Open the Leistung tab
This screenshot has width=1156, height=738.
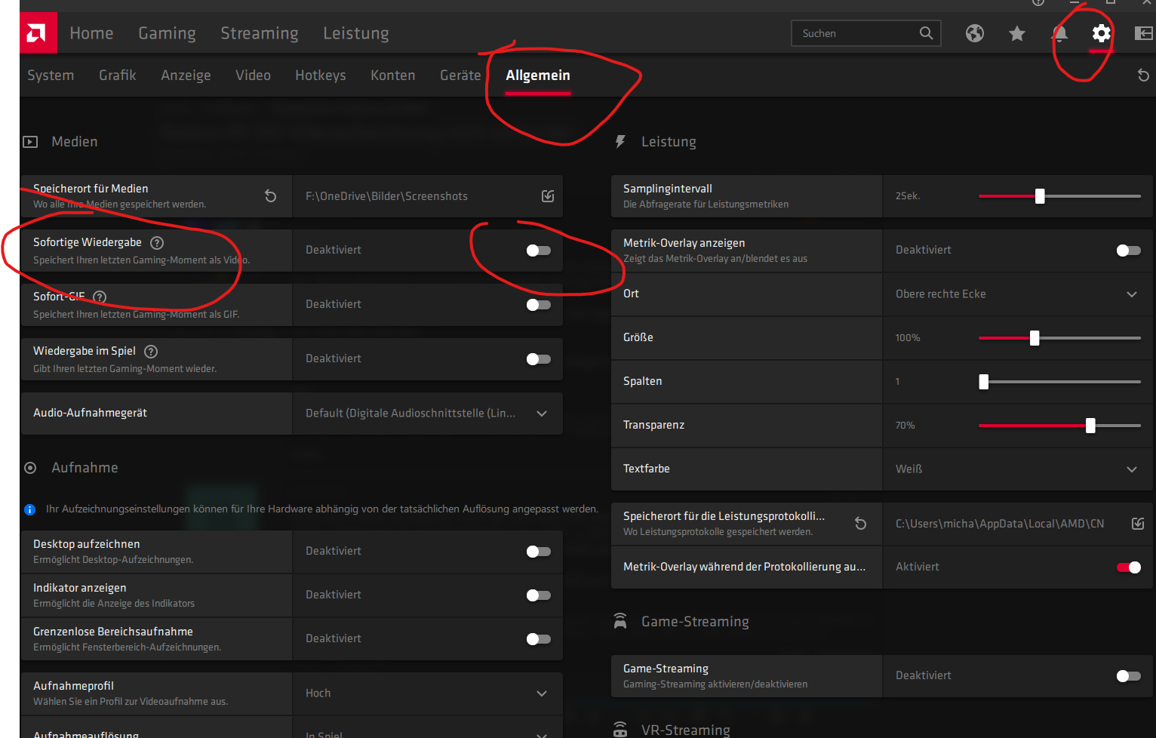click(x=356, y=33)
